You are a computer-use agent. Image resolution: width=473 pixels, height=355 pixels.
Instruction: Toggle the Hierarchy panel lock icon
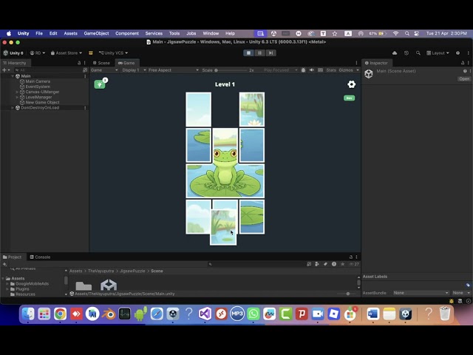[79, 63]
